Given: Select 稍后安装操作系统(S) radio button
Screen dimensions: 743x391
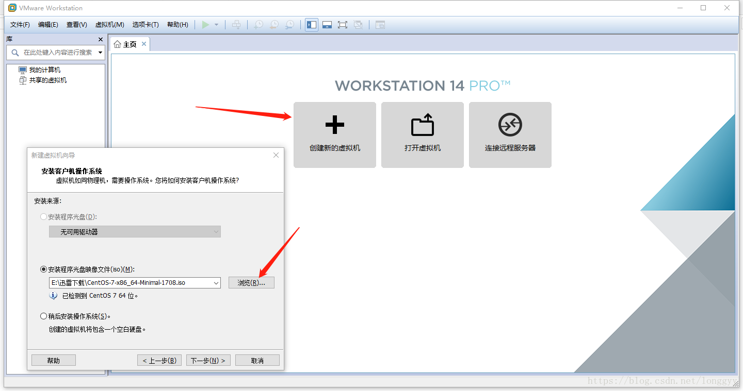Looking at the screenshot, I should tap(43, 316).
